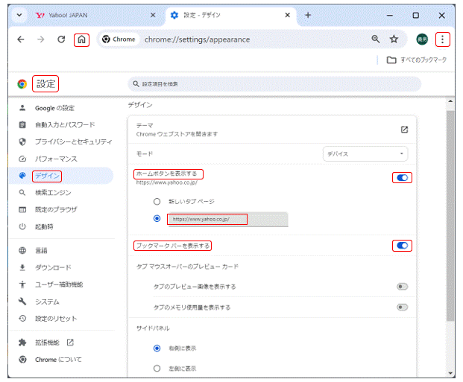Click the zoom magnifier icon in address bar
The image size is (463, 382).
pos(376,39)
